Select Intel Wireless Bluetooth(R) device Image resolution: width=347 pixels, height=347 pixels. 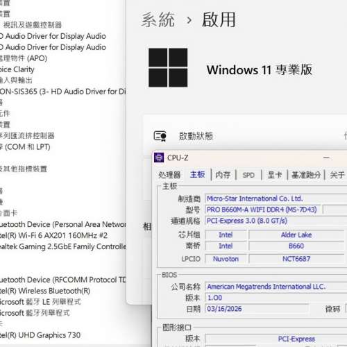pos(45,291)
